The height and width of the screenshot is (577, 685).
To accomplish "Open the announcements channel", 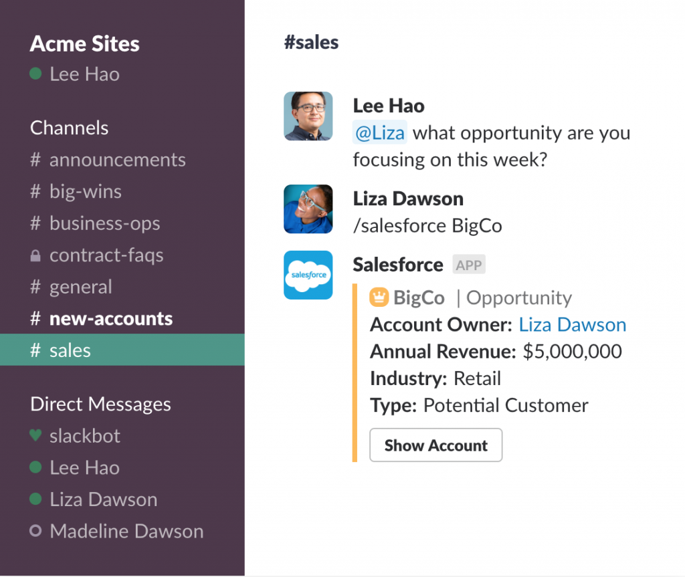I will click(117, 160).
